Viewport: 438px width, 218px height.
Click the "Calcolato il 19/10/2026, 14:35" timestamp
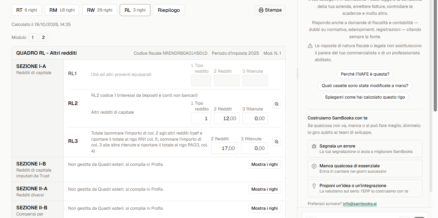pyautogui.click(x=41, y=24)
